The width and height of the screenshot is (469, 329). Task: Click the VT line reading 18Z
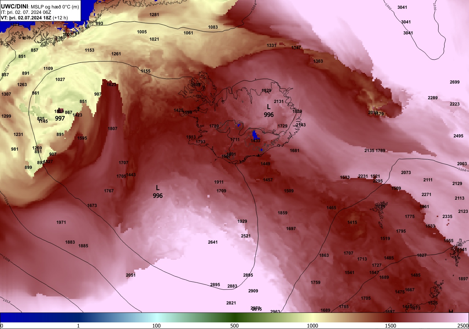pos(26,18)
